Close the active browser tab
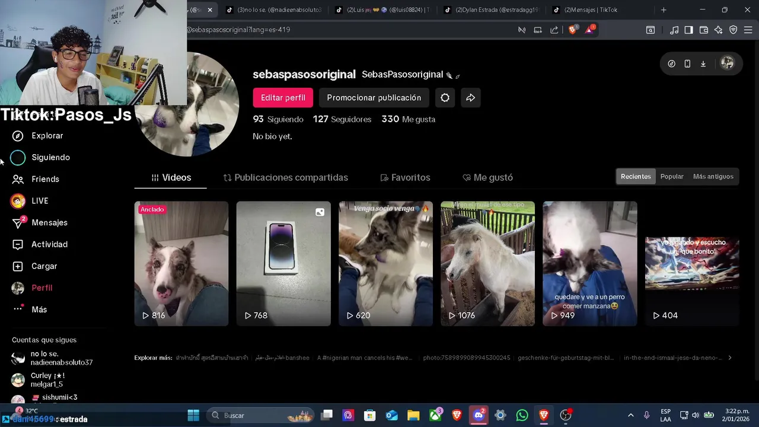The image size is (759, 427). 209,10
